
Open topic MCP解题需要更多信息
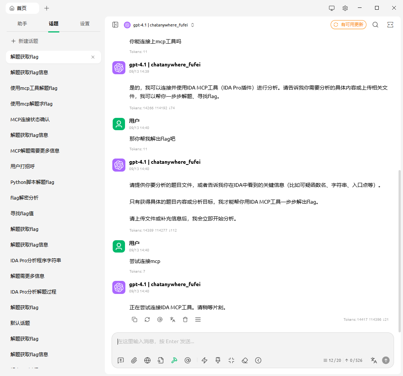53,151
